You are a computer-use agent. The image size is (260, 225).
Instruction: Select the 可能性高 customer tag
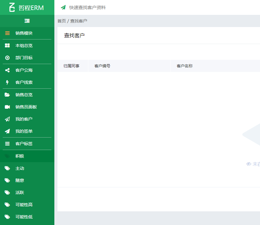point(27,205)
